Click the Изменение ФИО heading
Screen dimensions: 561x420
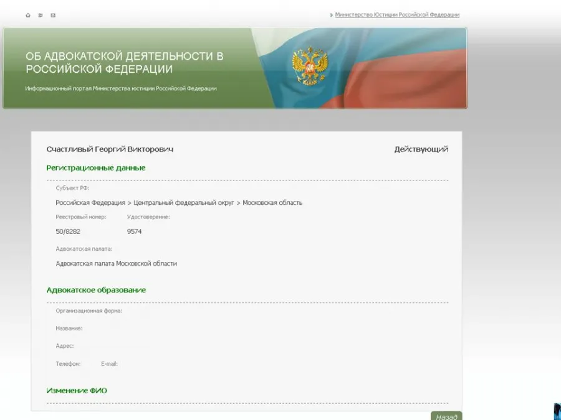[x=77, y=391]
